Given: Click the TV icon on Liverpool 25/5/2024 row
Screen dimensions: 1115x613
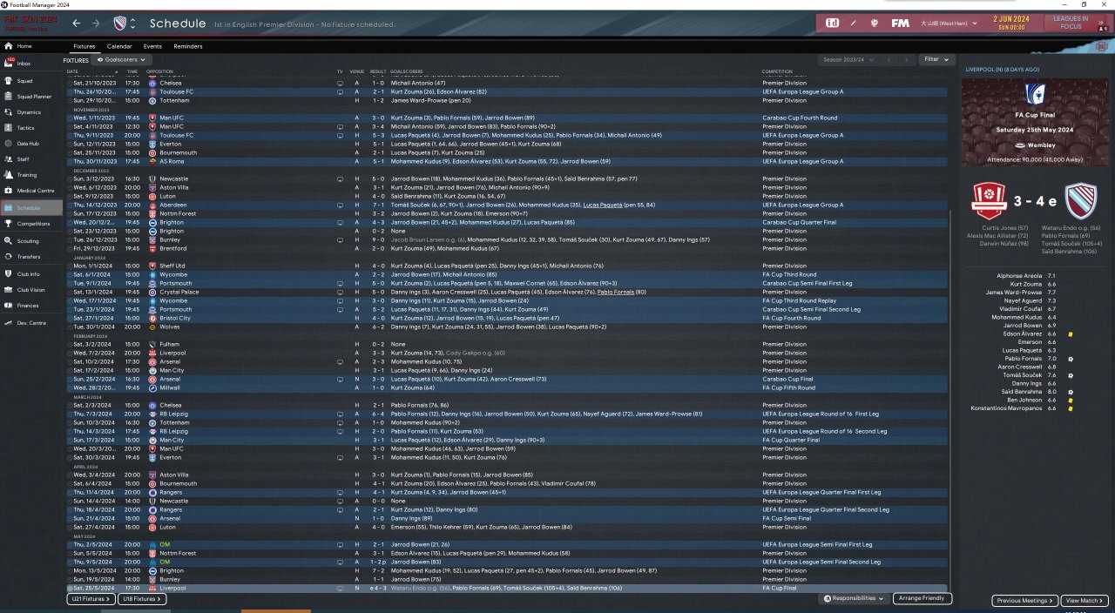Looking at the screenshot, I should [x=340, y=588].
